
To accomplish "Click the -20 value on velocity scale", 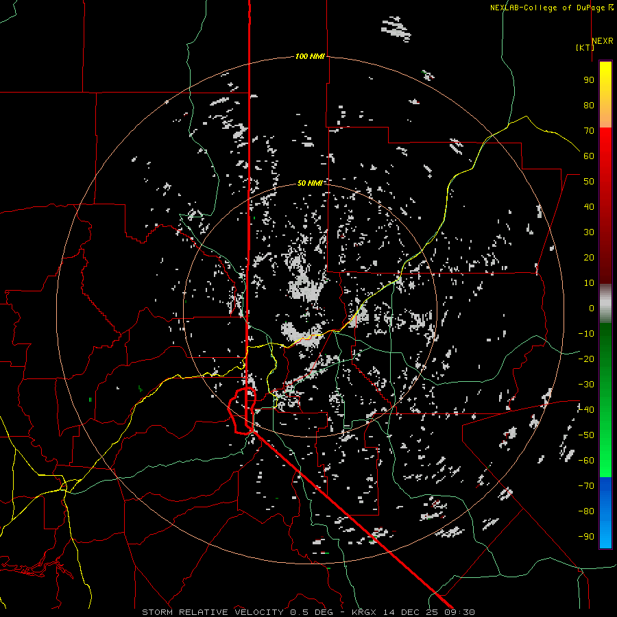I will coord(586,359).
